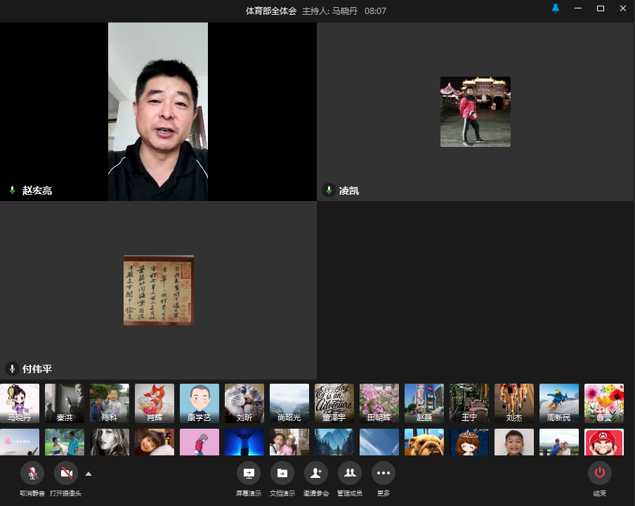
Task: Expand the camera options arrow
Action: [x=89, y=474]
